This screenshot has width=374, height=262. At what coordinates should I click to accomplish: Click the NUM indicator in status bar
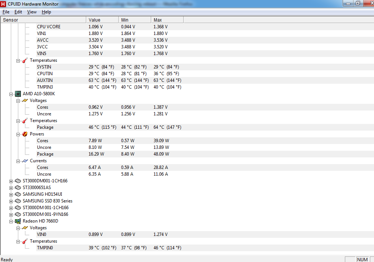click(x=362, y=259)
